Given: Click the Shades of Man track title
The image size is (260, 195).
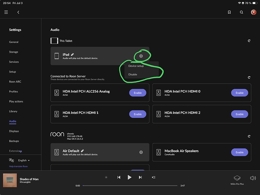Looking at the screenshot, I should 29,179.
